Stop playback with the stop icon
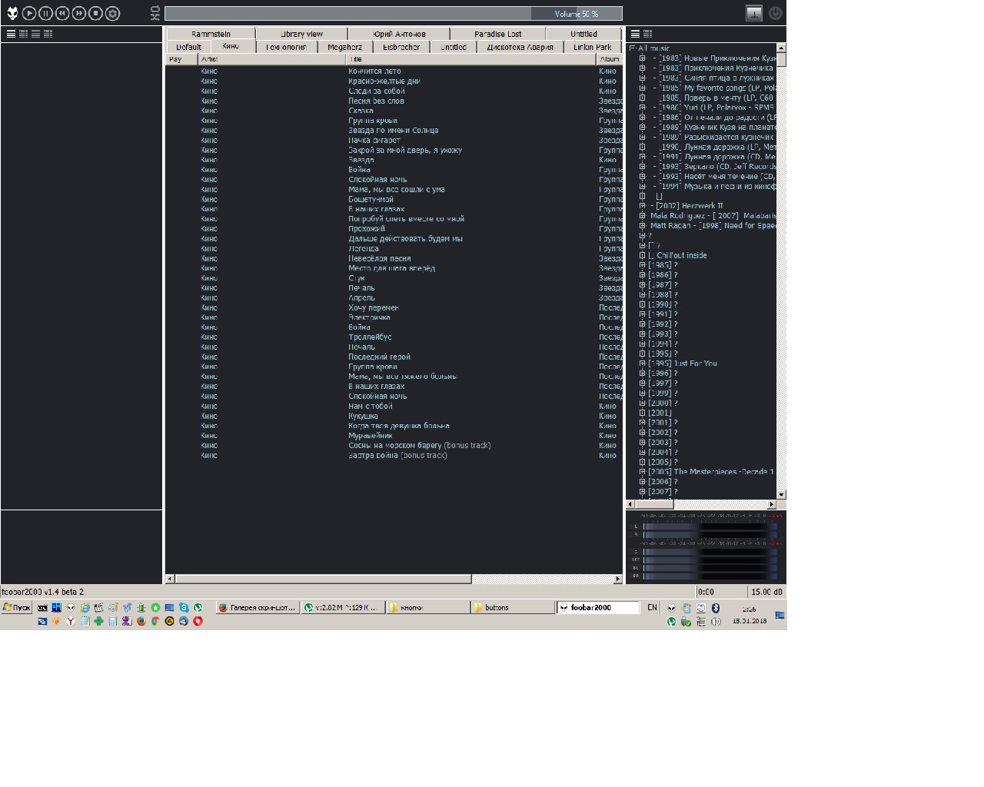Image resolution: width=984 pixels, height=787 pixels. [96, 13]
